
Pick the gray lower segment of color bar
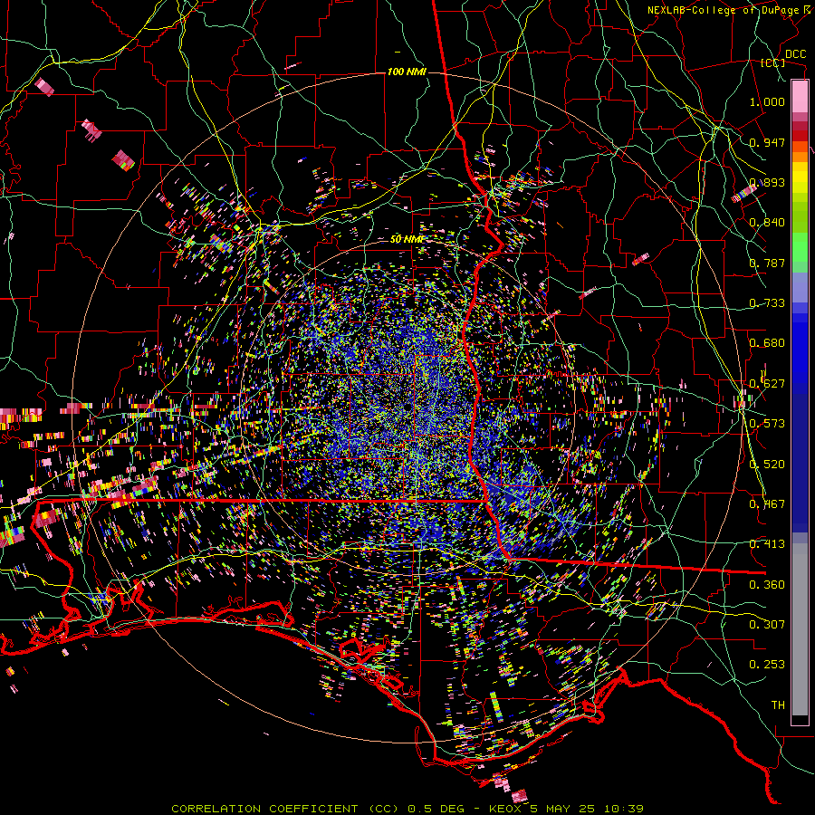click(800, 631)
